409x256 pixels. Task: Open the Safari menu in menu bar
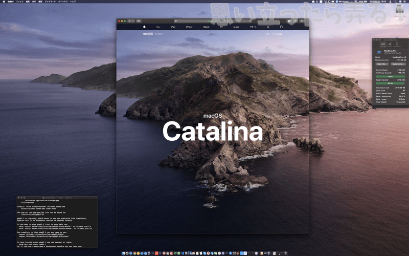10,2
